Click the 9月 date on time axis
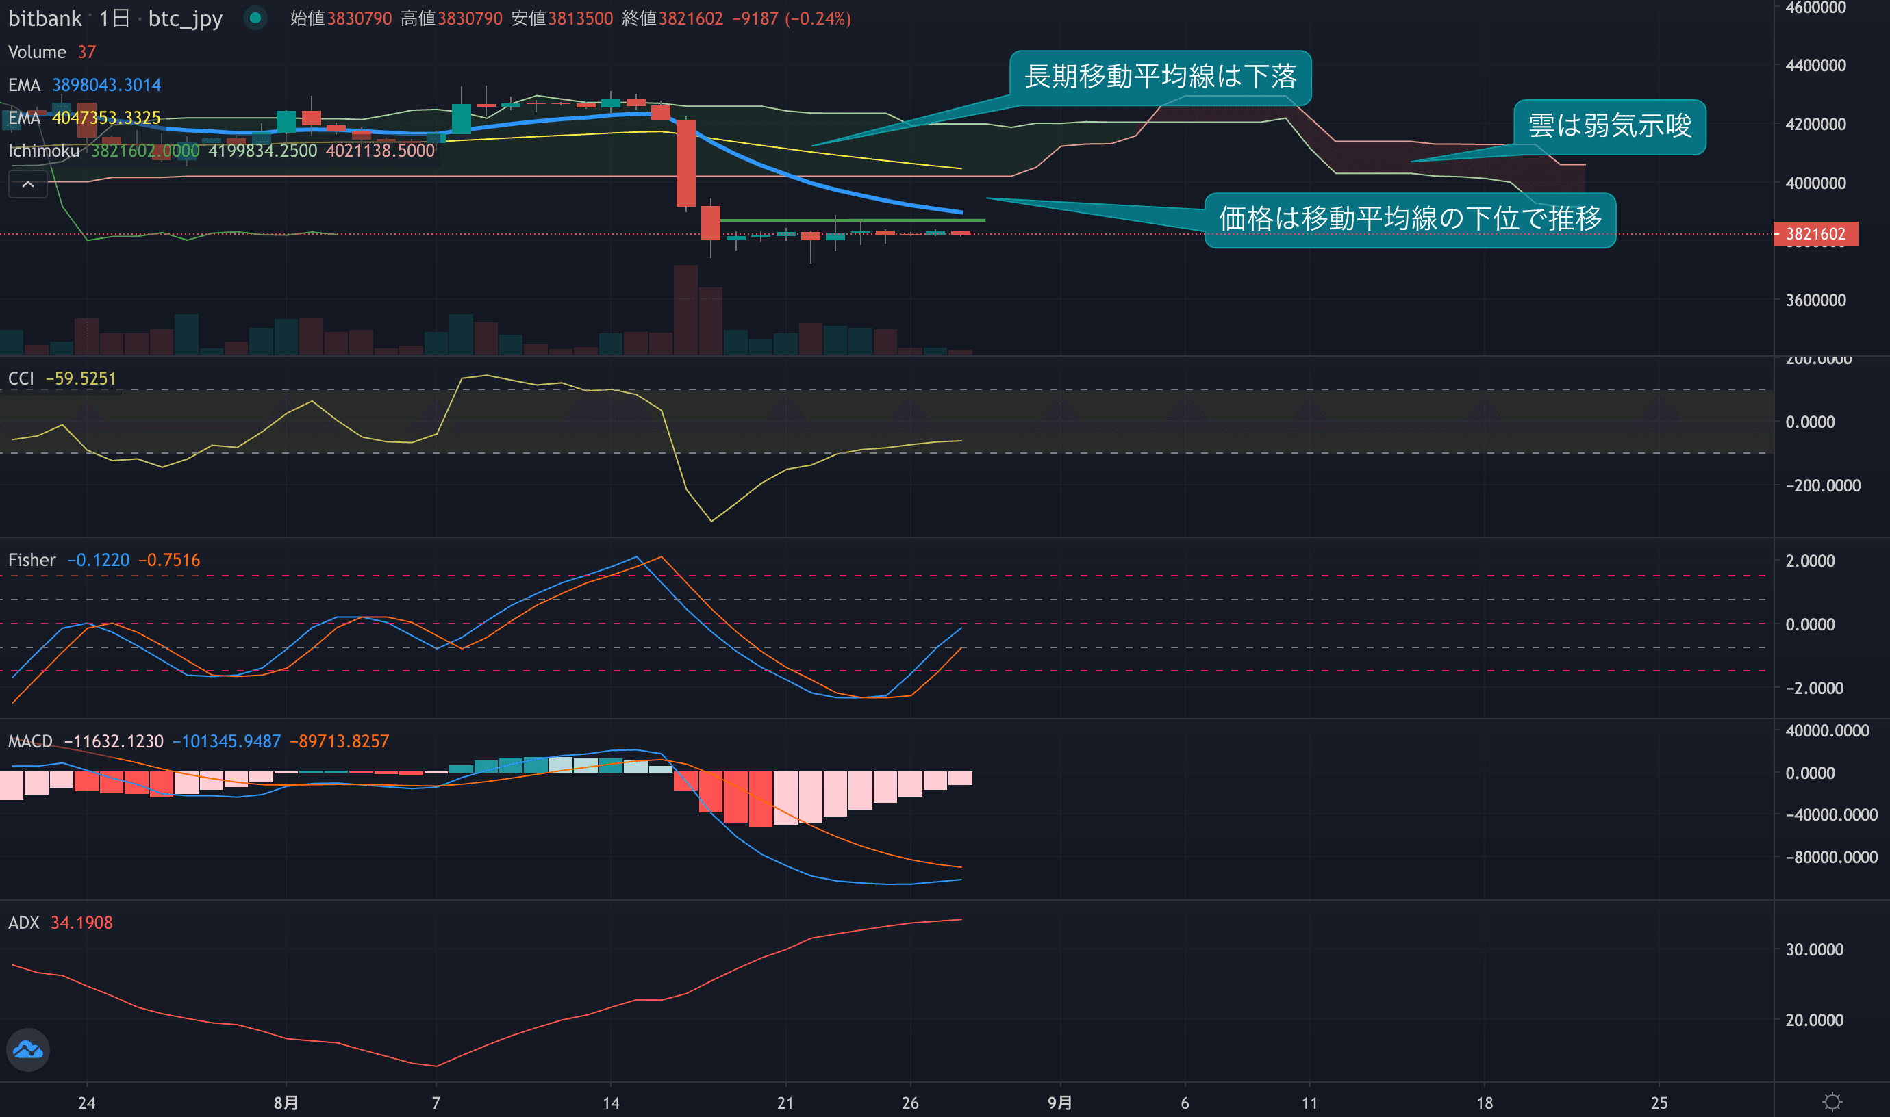Viewport: 1890px width, 1117px height. coord(1059,1103)
